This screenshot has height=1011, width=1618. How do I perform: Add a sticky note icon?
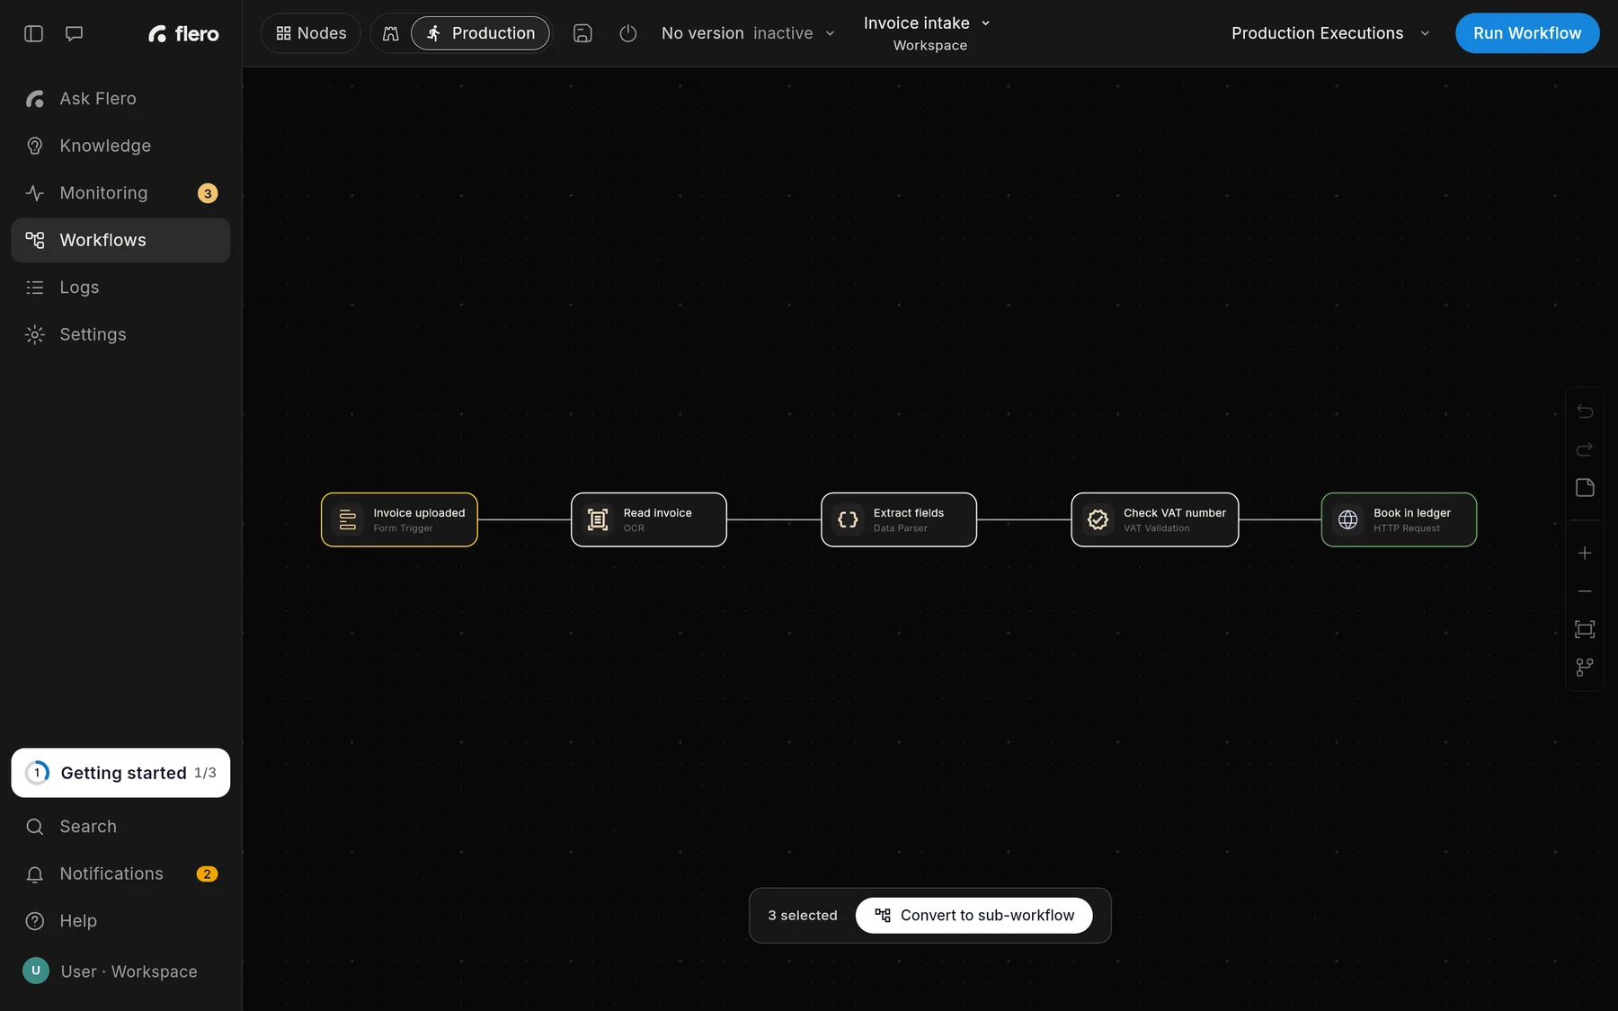point(1585,487)
